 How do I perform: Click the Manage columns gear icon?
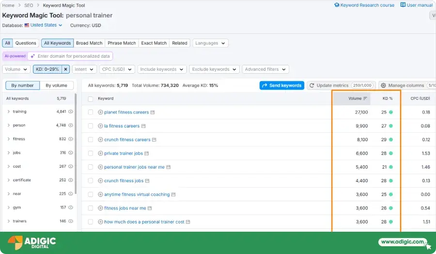[x=383, y=85]
